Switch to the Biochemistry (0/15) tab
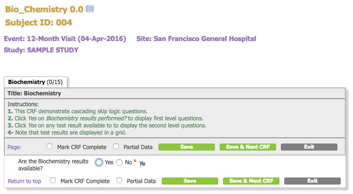The height and width of the screenshot is (194, 353). point(35,82)
